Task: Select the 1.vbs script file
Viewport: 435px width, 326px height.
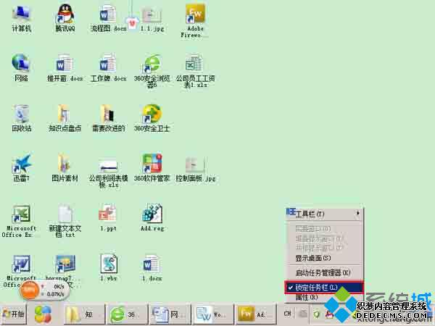Action: click(109, 263)
